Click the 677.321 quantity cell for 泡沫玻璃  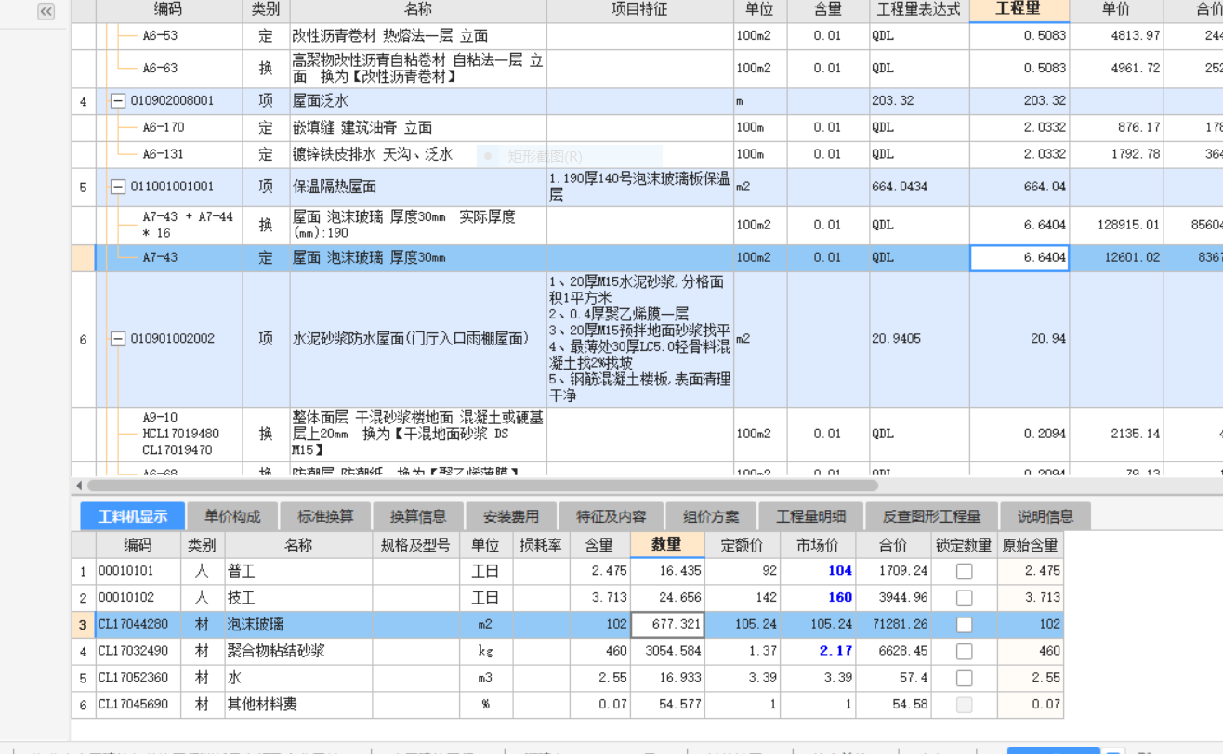[667, 625]
